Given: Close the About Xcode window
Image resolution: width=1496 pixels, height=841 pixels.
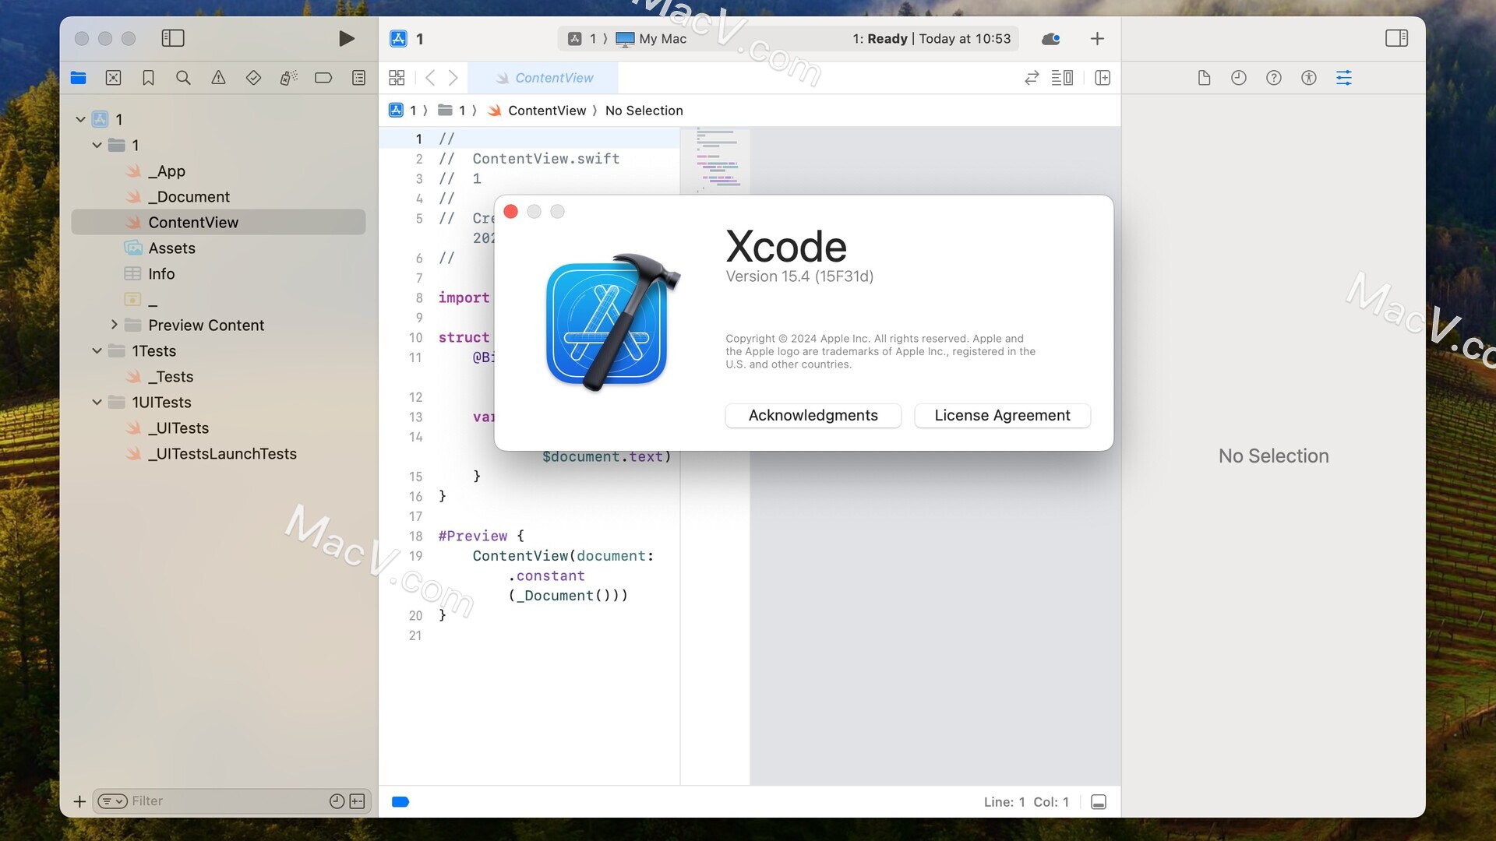Looking at the screenshot, I should [511, 212].
